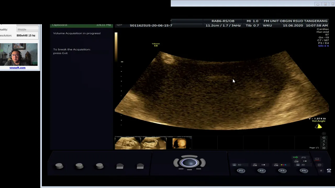The image size is (335, 188).
Task: Jump to last clipboard page
Action: click(324, 148)
